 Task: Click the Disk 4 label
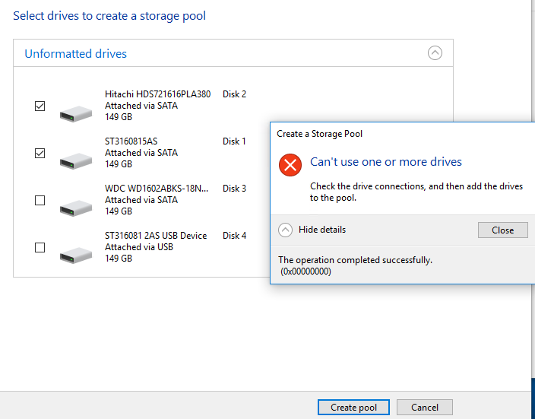(234, 235)
